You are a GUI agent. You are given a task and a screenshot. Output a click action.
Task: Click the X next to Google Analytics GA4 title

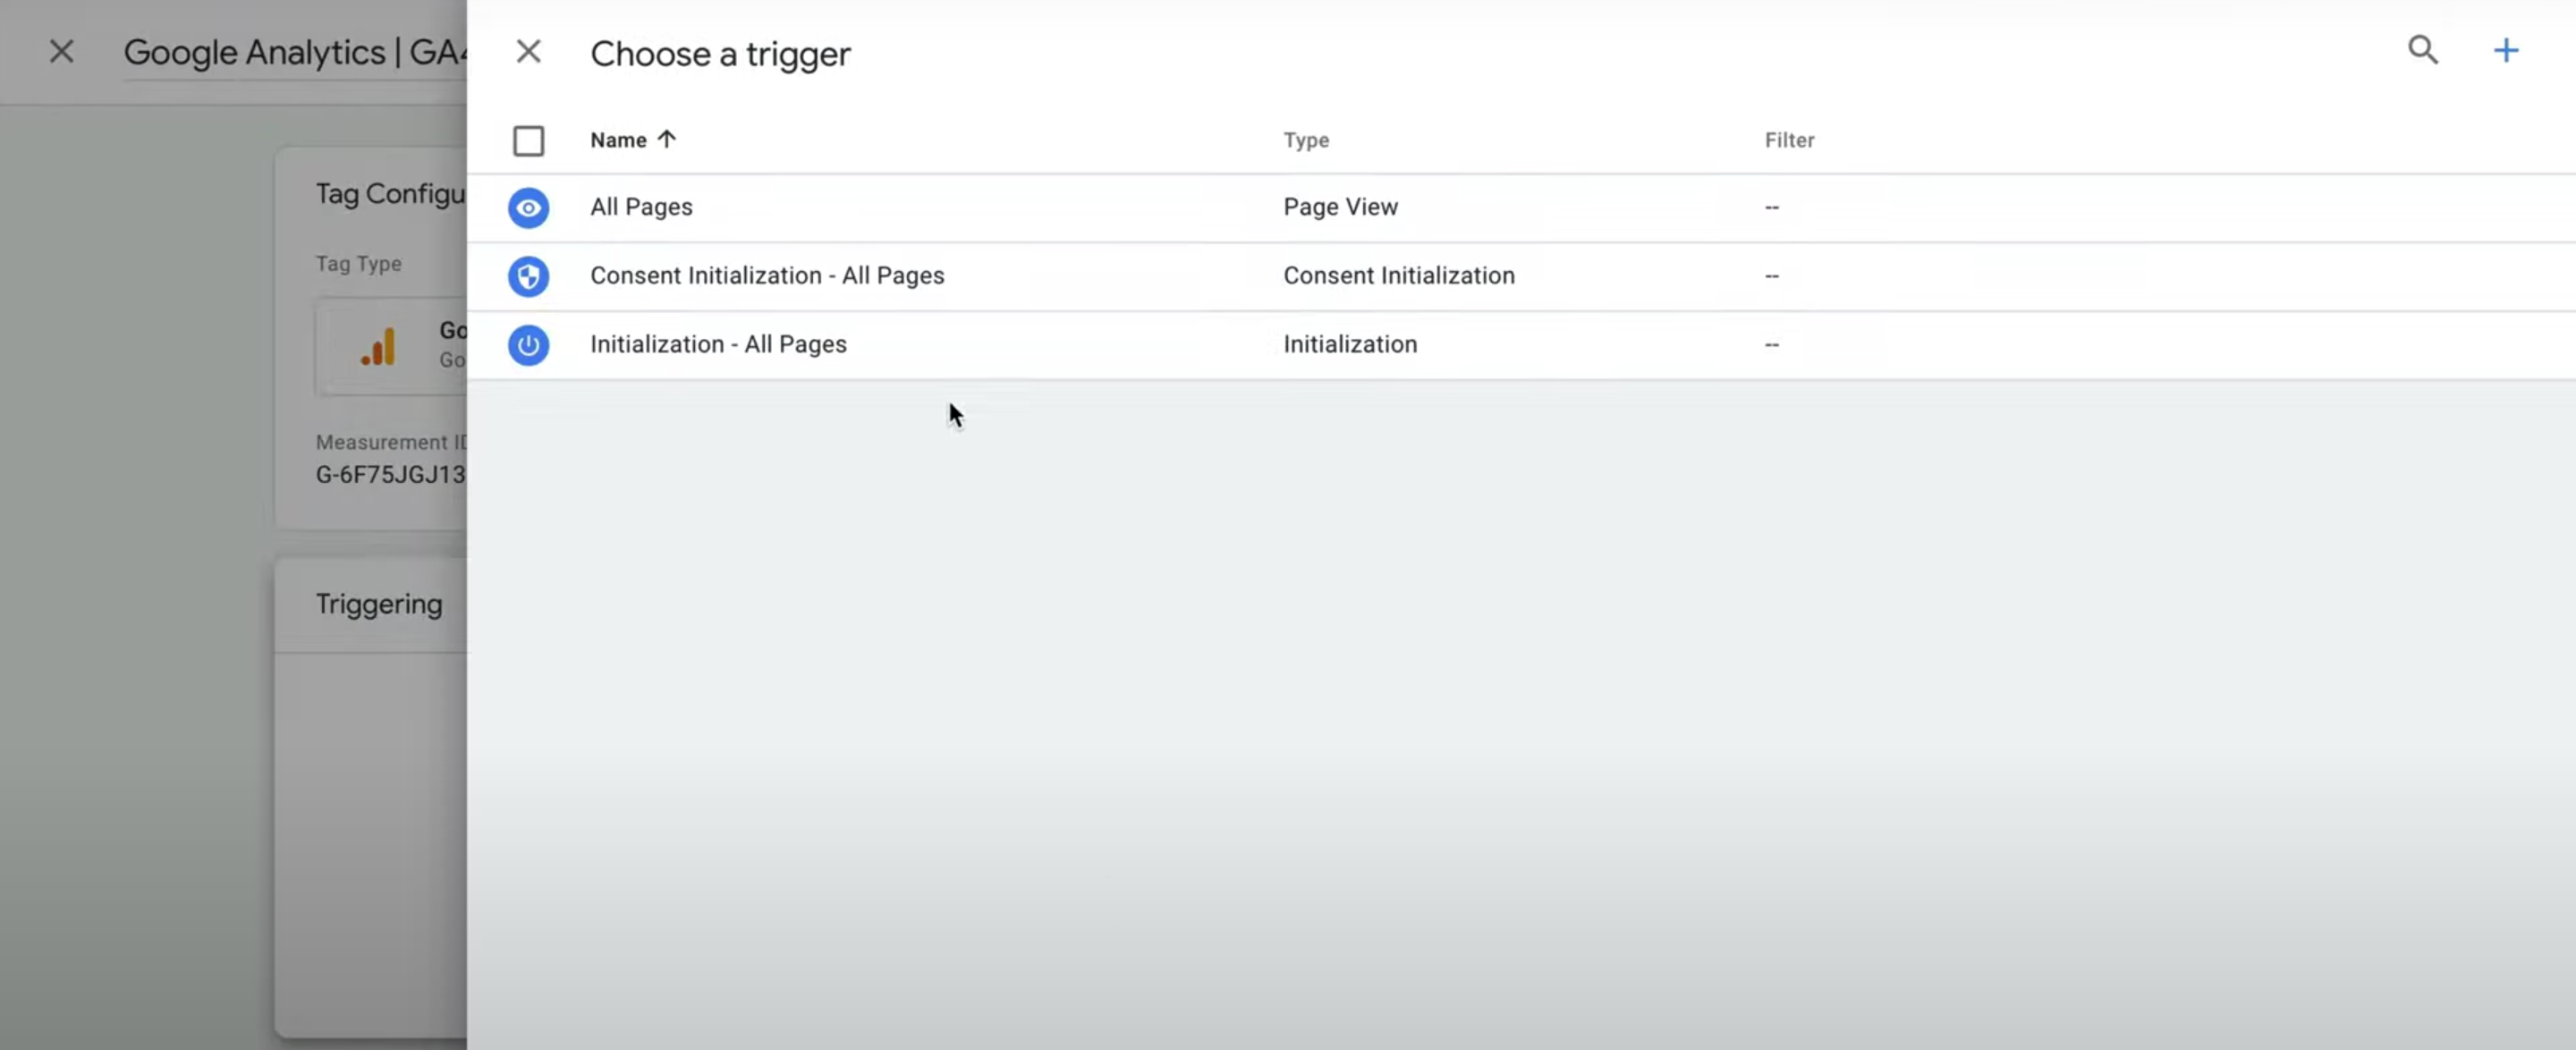click(x=61, y=50)
